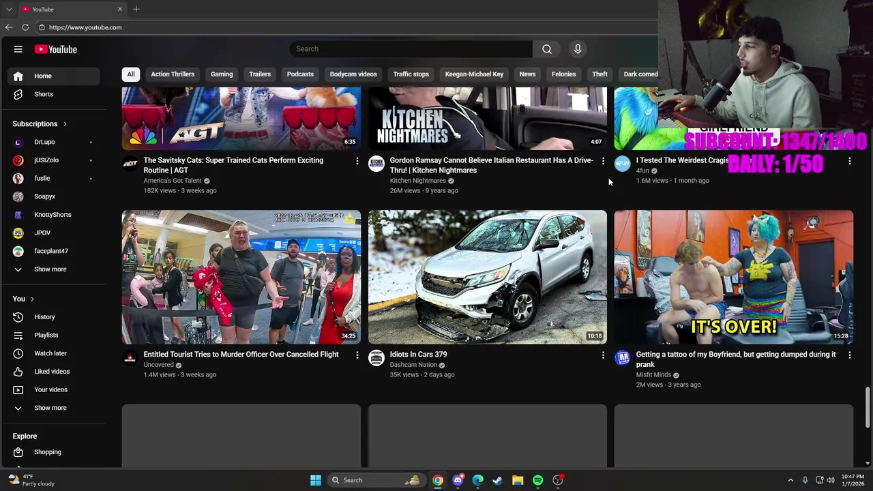Open Playlists in the sidebar
The height and width of the screenshot is (491, 873).
(53, 336)
